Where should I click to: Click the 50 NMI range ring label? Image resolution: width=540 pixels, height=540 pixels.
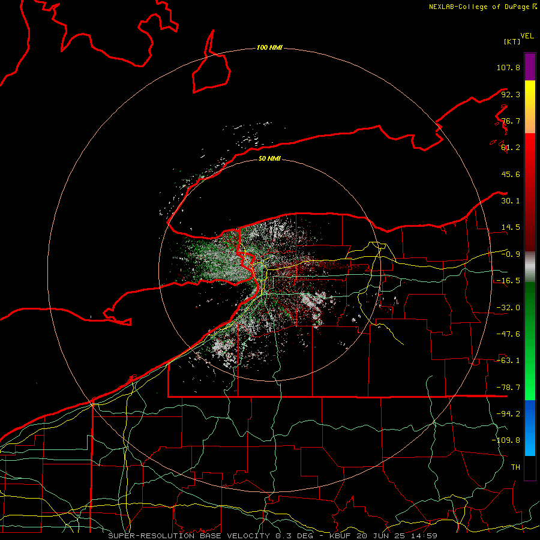click(x=269, y=159)
